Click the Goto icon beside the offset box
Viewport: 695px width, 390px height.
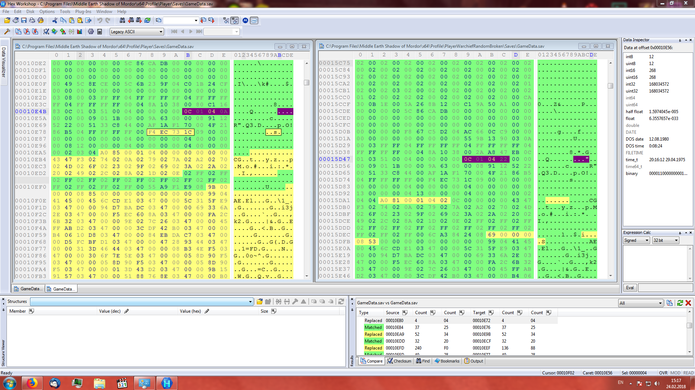click(x=158, y=21)
